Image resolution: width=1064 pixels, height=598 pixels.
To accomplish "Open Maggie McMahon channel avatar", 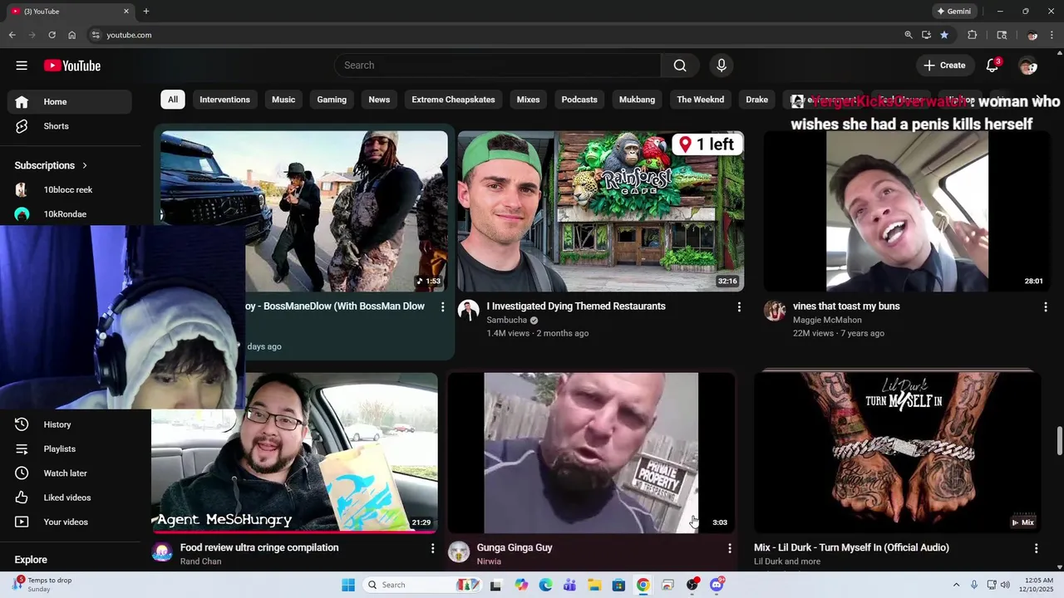I will pos(775,311).
